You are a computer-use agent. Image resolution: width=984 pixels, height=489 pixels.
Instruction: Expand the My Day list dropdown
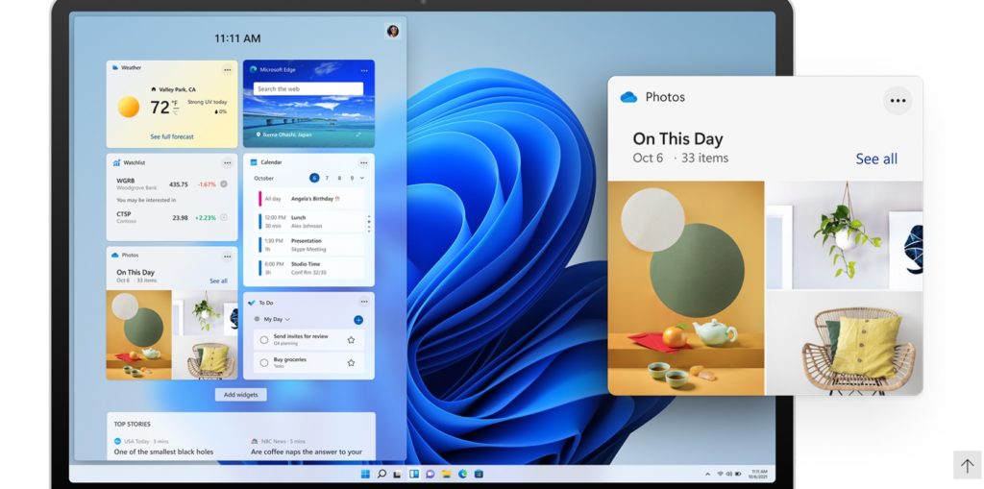277,320
